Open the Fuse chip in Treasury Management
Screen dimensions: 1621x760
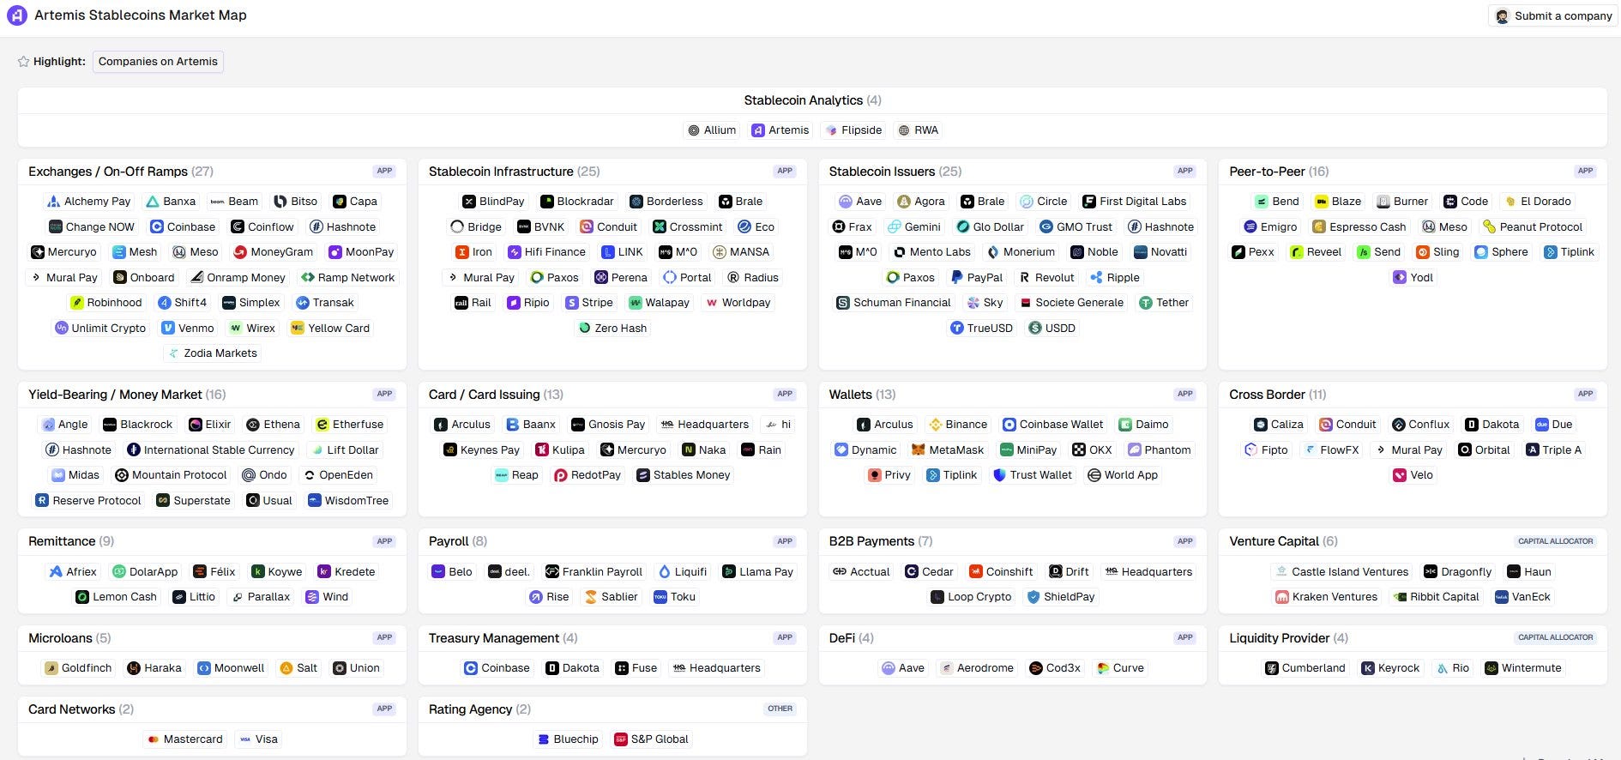click(x=636, y=668)
